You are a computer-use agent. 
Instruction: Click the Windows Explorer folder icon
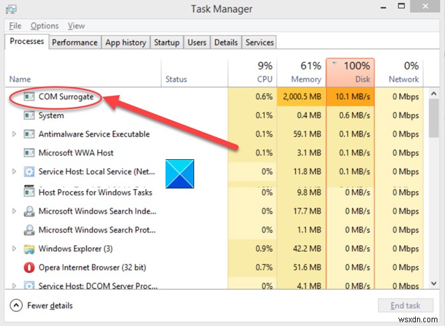click(29, 249)
